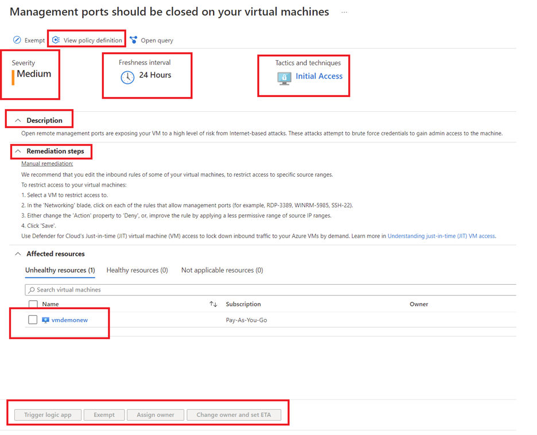Tick the vmdemonew row checkbox
This screenshot has width=537, height=435.
coord(33,320)
